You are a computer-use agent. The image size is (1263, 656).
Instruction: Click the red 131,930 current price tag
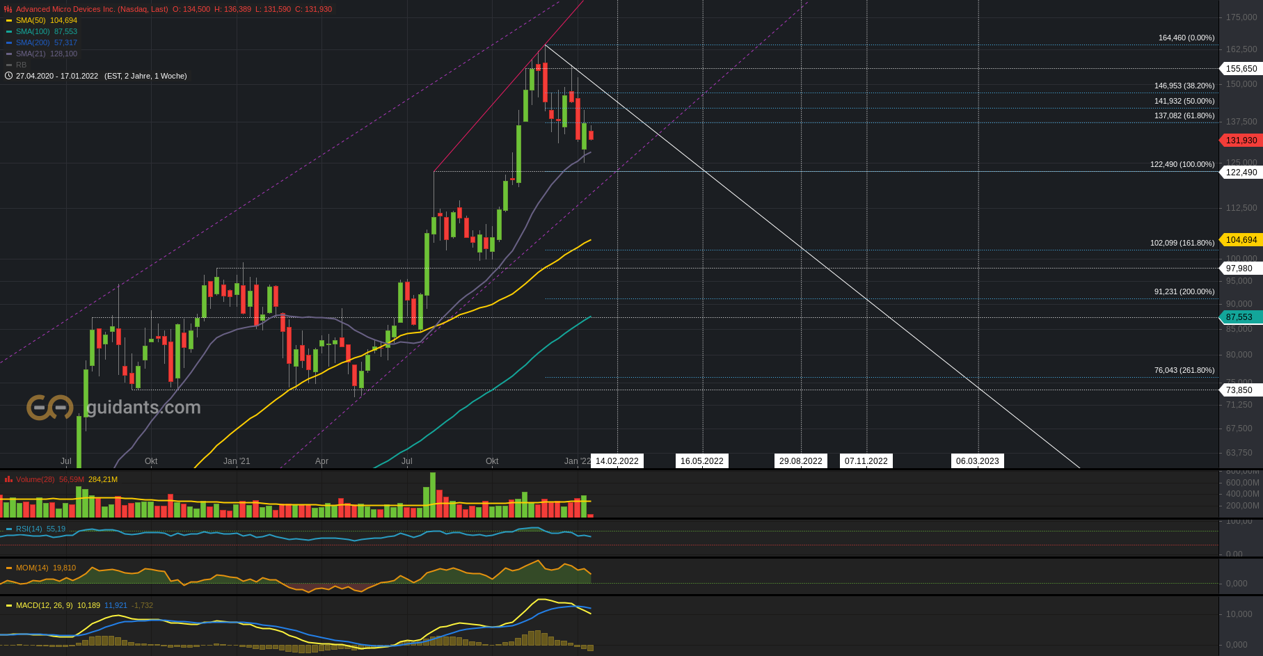1241,141
